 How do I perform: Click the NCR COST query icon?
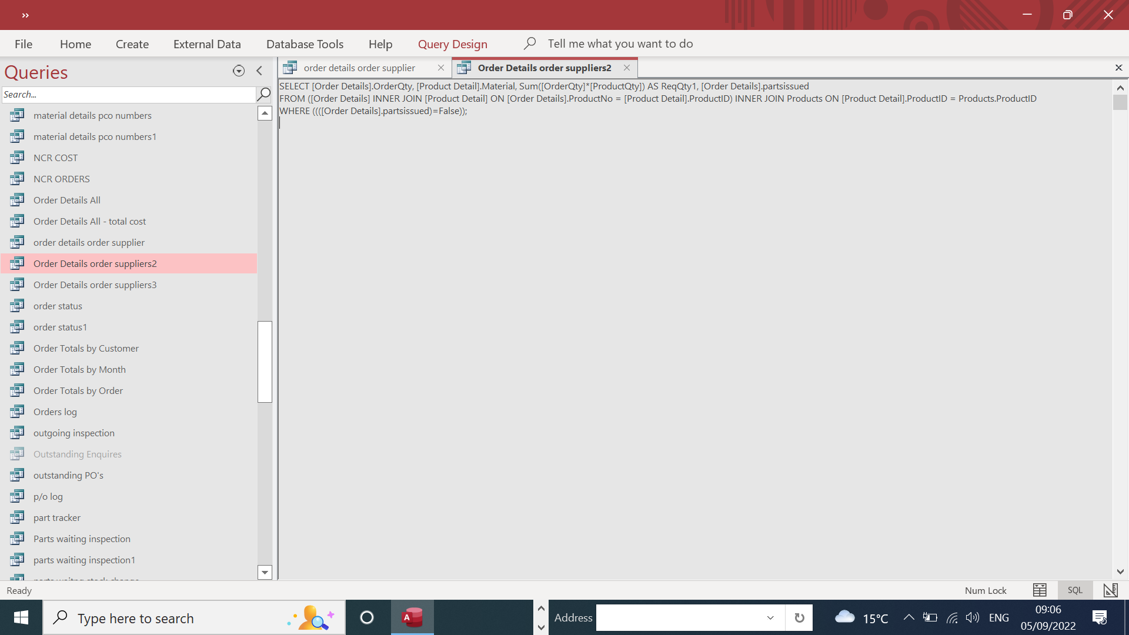point(17,158)
